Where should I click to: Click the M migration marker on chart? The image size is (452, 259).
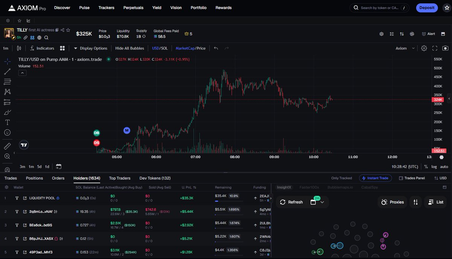pyautogui.click(x=127, y=130)
